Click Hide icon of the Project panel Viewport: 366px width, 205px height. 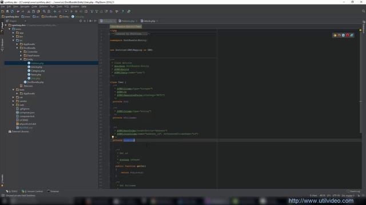point(96,21)
